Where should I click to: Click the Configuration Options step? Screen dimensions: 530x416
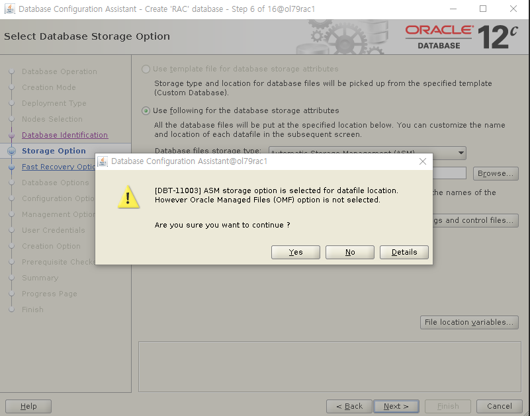(58, 198)
